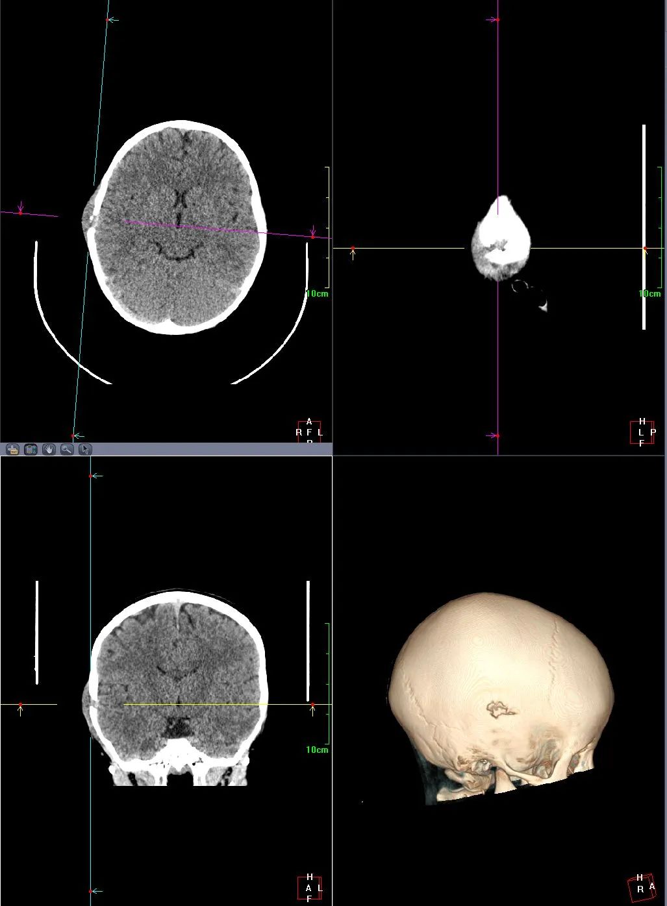
Task: Click left yellow line handle in sagittal view
Action: coord(353,249)
